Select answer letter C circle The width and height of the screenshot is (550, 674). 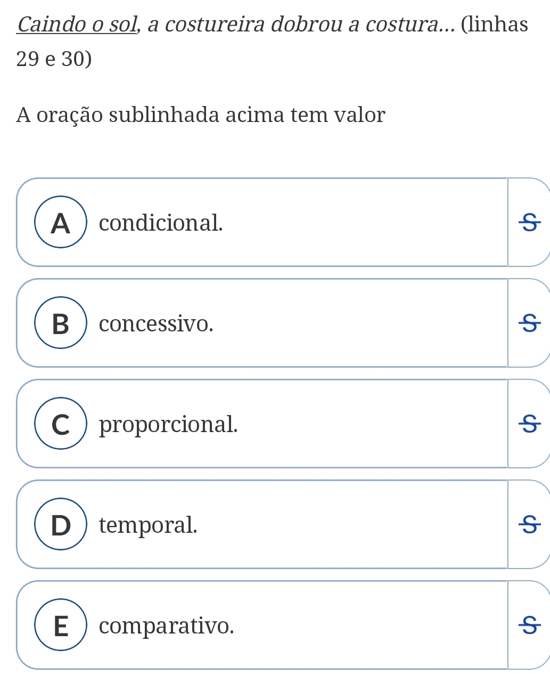point(61,424)
